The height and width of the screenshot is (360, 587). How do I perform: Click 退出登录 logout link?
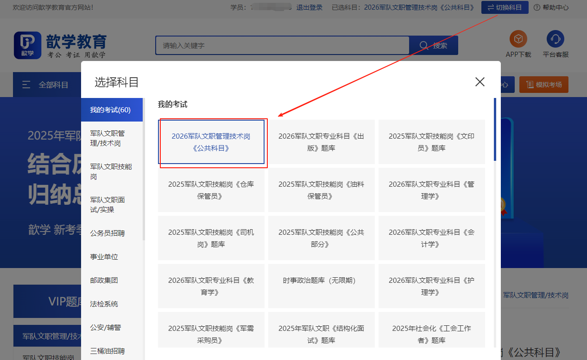point(309,7)
